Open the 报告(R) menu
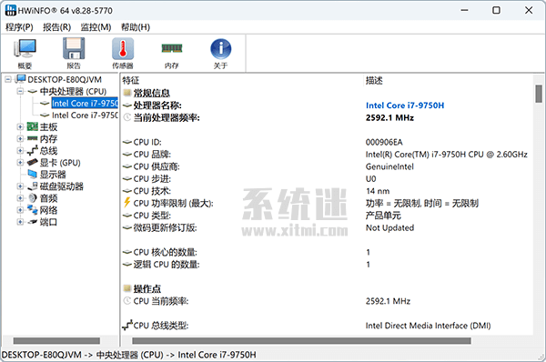 [x=56, y=27]
